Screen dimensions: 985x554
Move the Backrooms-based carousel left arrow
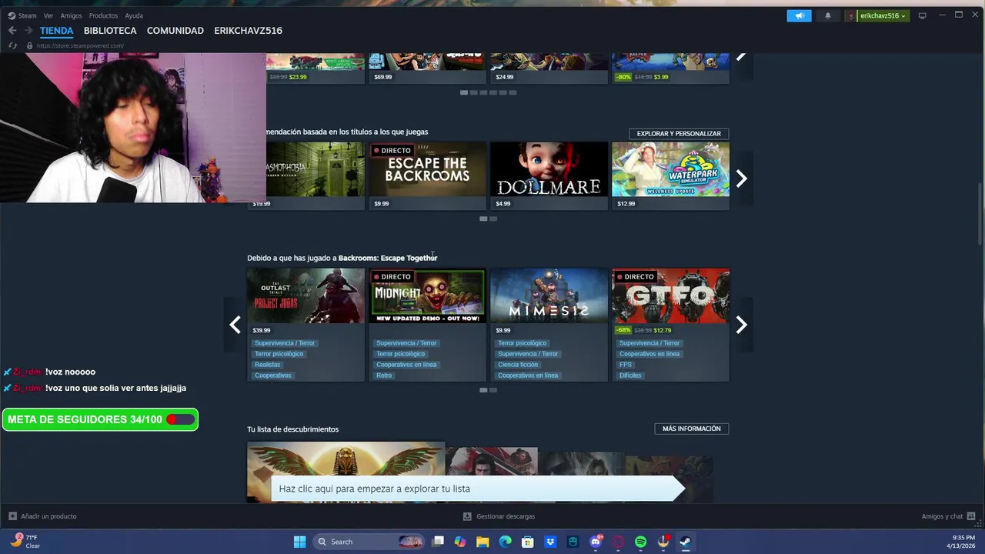coord(235,325)
